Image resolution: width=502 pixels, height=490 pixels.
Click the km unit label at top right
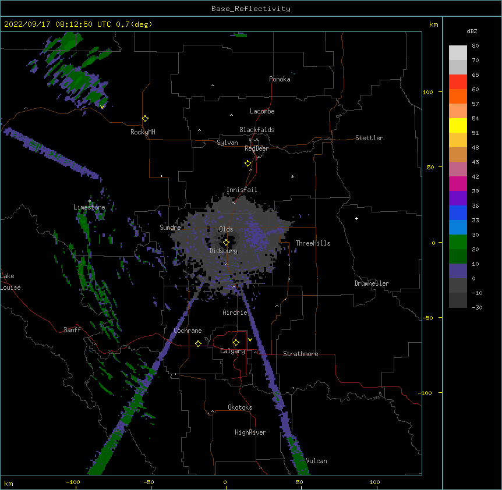(x=433, y=24)
